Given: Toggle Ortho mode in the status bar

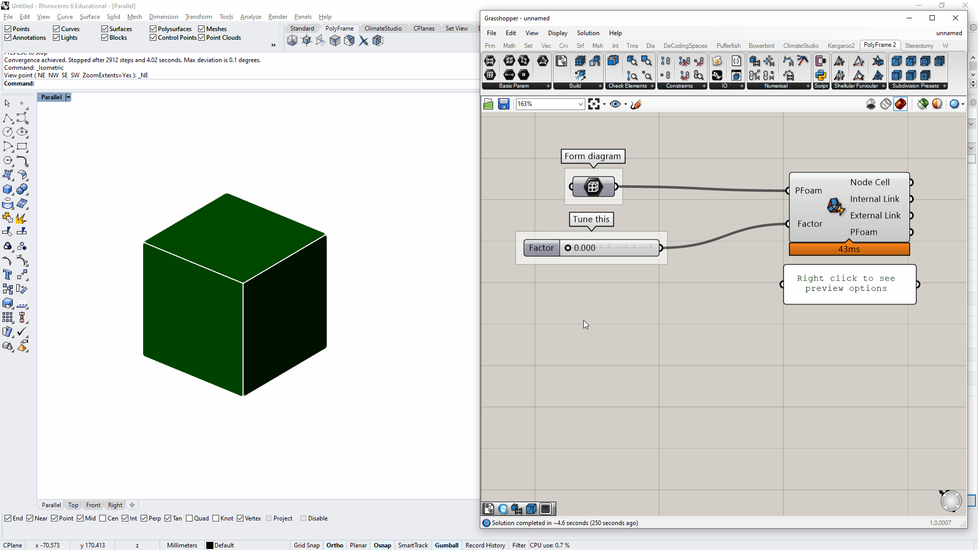Looking at the screenshot, I should click(335, 545).
